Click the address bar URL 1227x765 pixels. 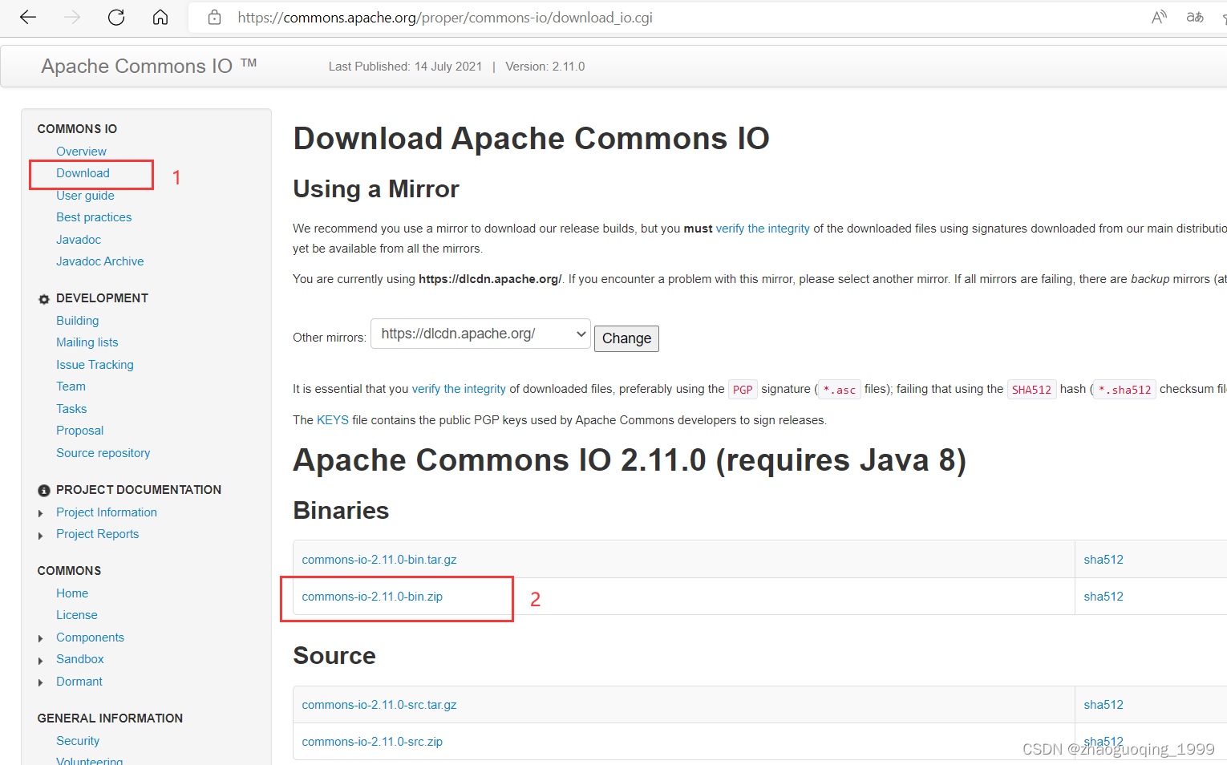point(445,18)
